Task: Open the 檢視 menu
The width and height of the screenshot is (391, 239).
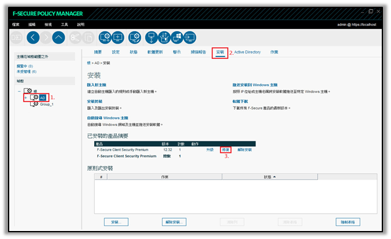Action: tap(48, 25)
